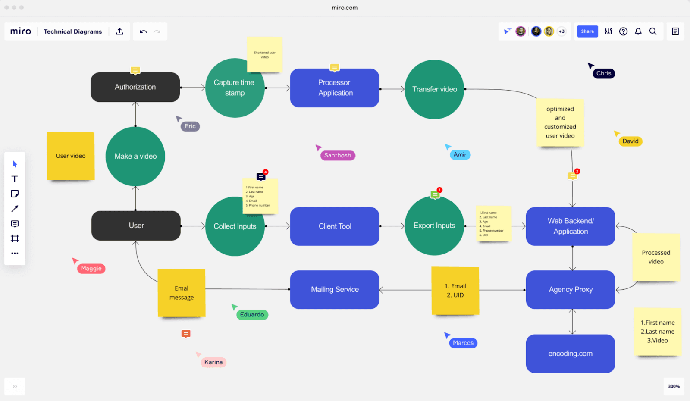Open more tools via three dots

15,254
